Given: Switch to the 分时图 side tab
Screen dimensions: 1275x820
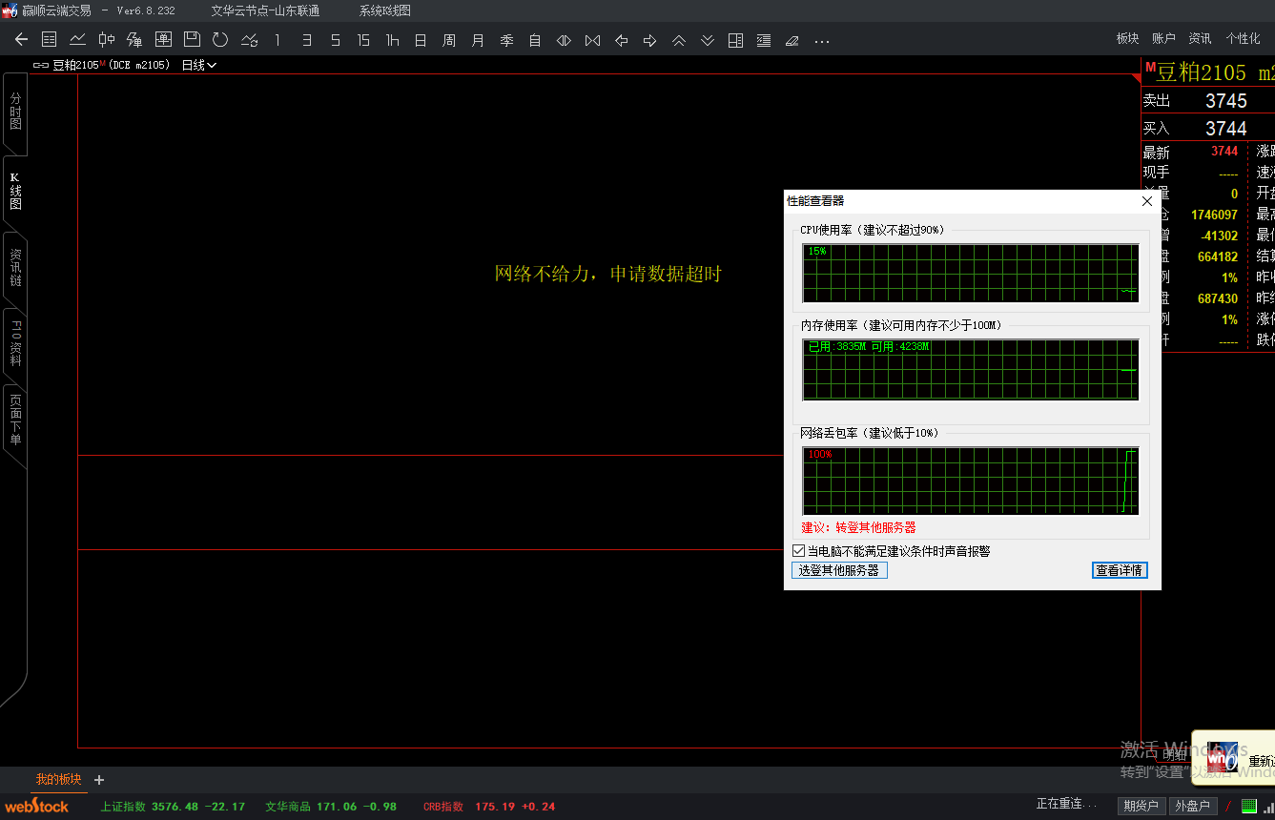Looking at the screenshot, I should click(15, 112).
